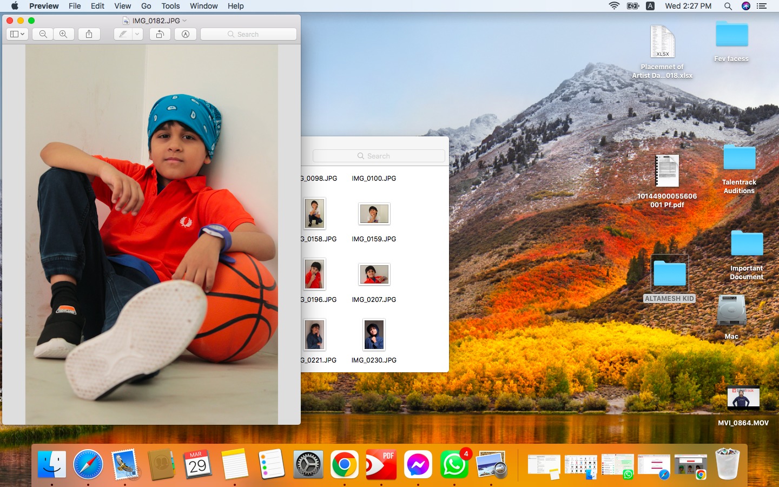Viewport: 779px width, 487px height.
Task: Show the Markup toolbar
Action: (186, 34)
